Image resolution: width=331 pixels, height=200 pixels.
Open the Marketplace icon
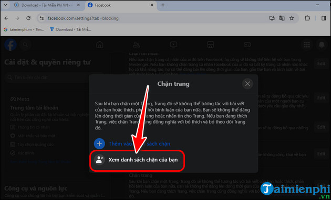(211, 45)
